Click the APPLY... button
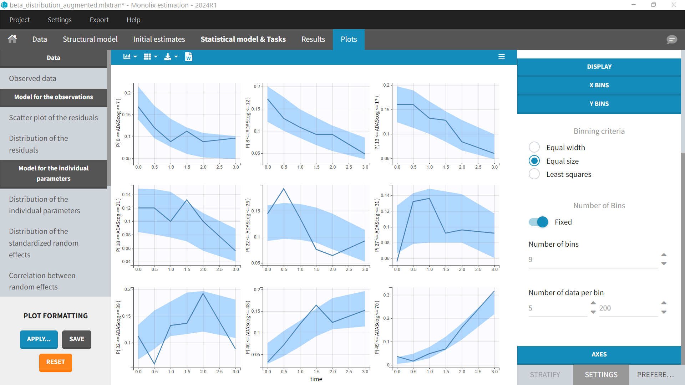The width and height of the screenshot is (685, 385). click(x=39, y=339)
